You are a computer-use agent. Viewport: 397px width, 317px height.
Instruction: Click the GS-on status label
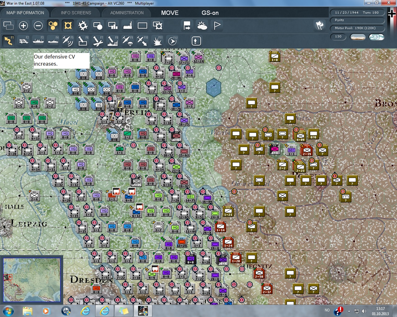210,13
